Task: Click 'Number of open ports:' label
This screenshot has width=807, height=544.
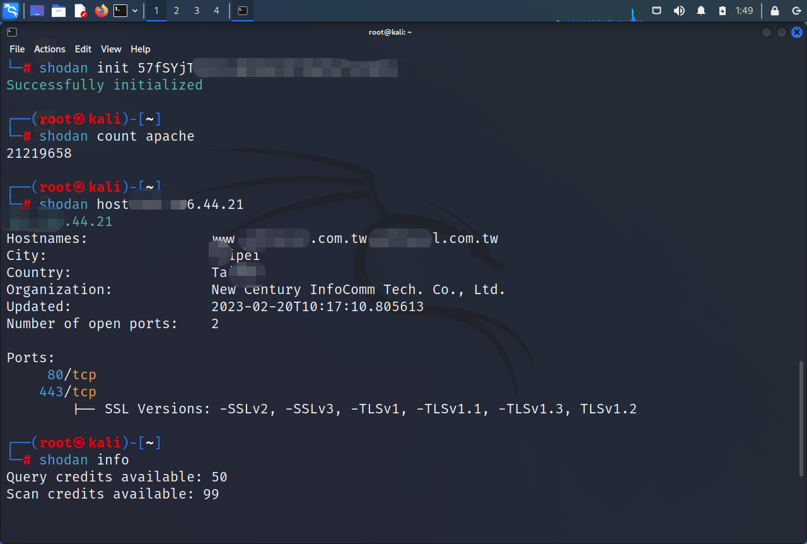Action: (92, 324)
